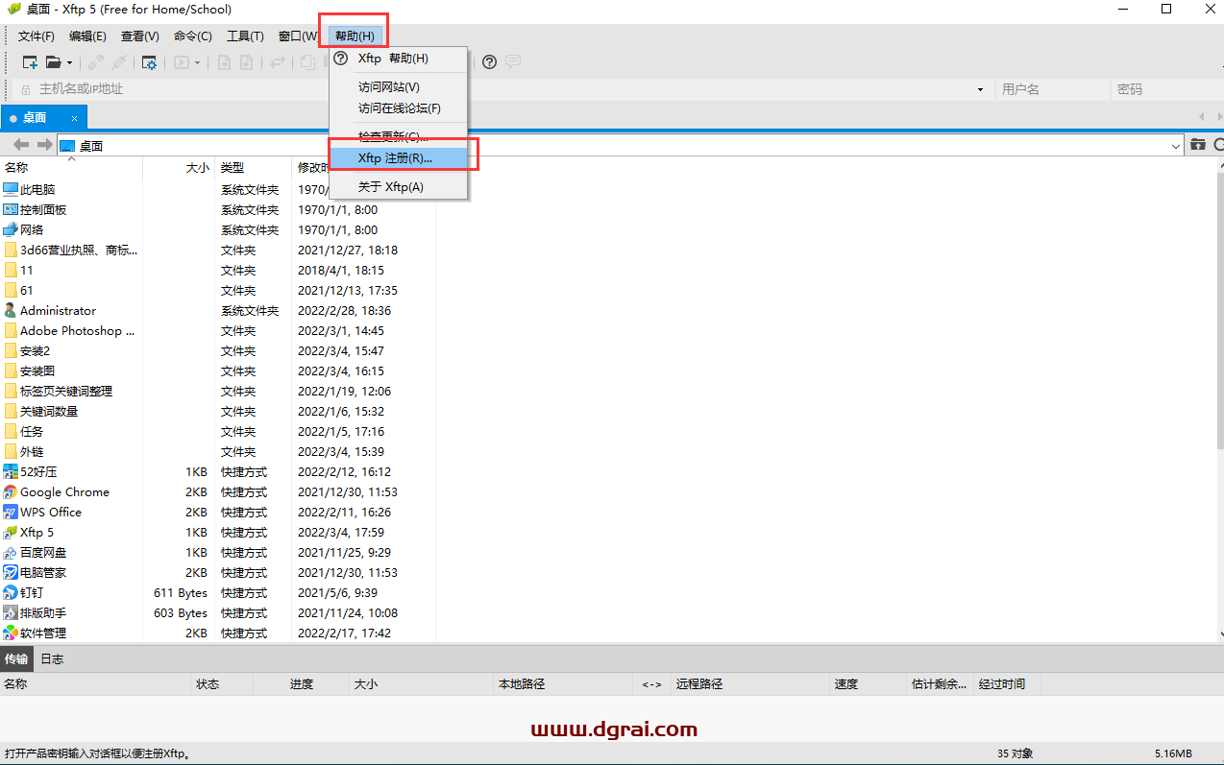This screenshot has height=765, width=1224.
Task: Click the transfer direction arrows icon
Action: 277,62
